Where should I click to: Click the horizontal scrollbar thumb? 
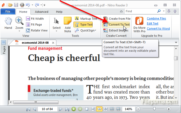pyautogui.click(x=36, y=102)
